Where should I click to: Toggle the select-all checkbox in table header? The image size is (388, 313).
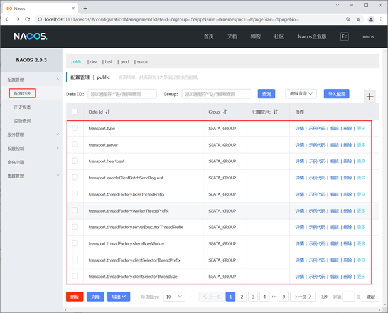pyautogui.click(x=75, y=112)
